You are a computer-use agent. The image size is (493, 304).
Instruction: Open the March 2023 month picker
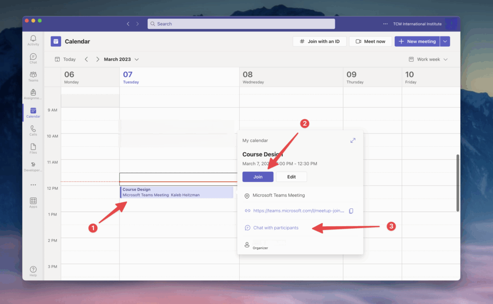point(121,60)
